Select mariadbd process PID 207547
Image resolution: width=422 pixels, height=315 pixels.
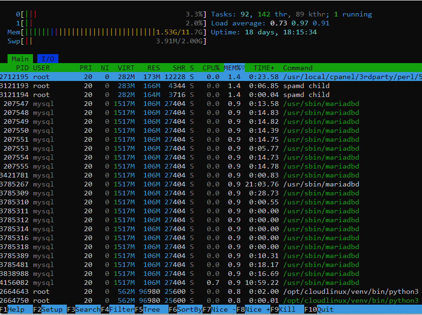211,104
